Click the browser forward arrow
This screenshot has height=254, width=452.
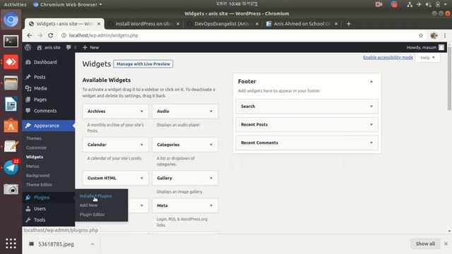[40, 35]
